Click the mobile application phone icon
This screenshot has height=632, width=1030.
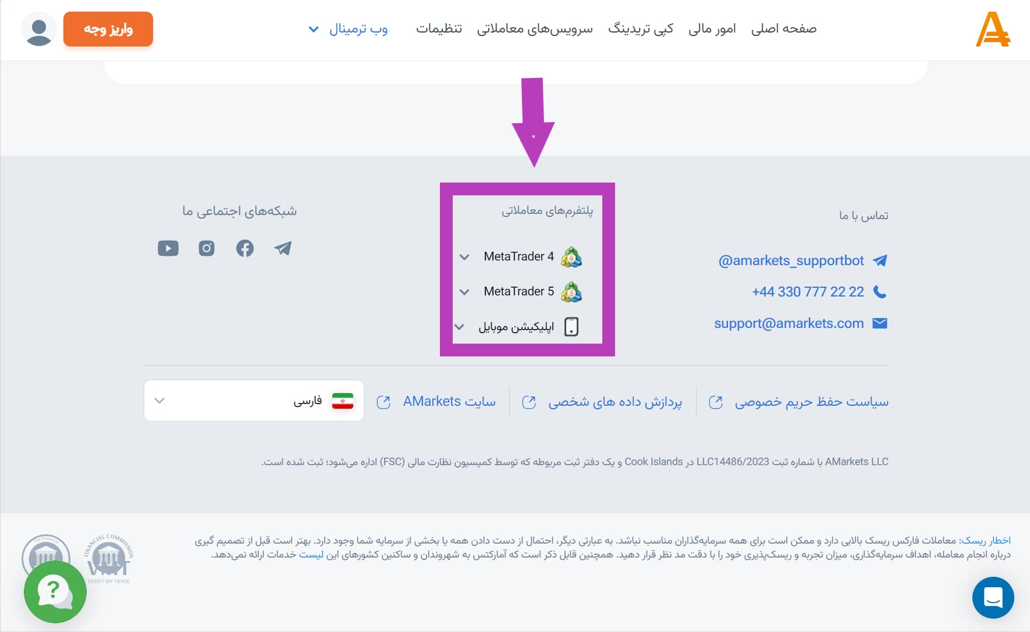(x=571, y=327)
